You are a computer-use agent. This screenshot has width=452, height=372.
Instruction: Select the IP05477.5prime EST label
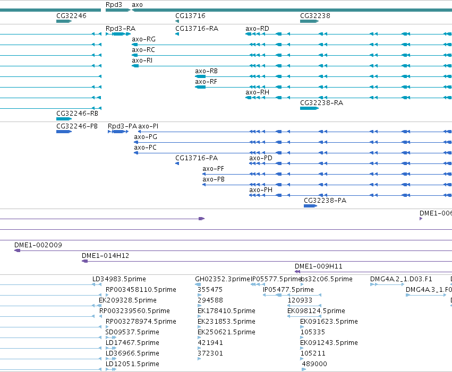tap(288, 290)
